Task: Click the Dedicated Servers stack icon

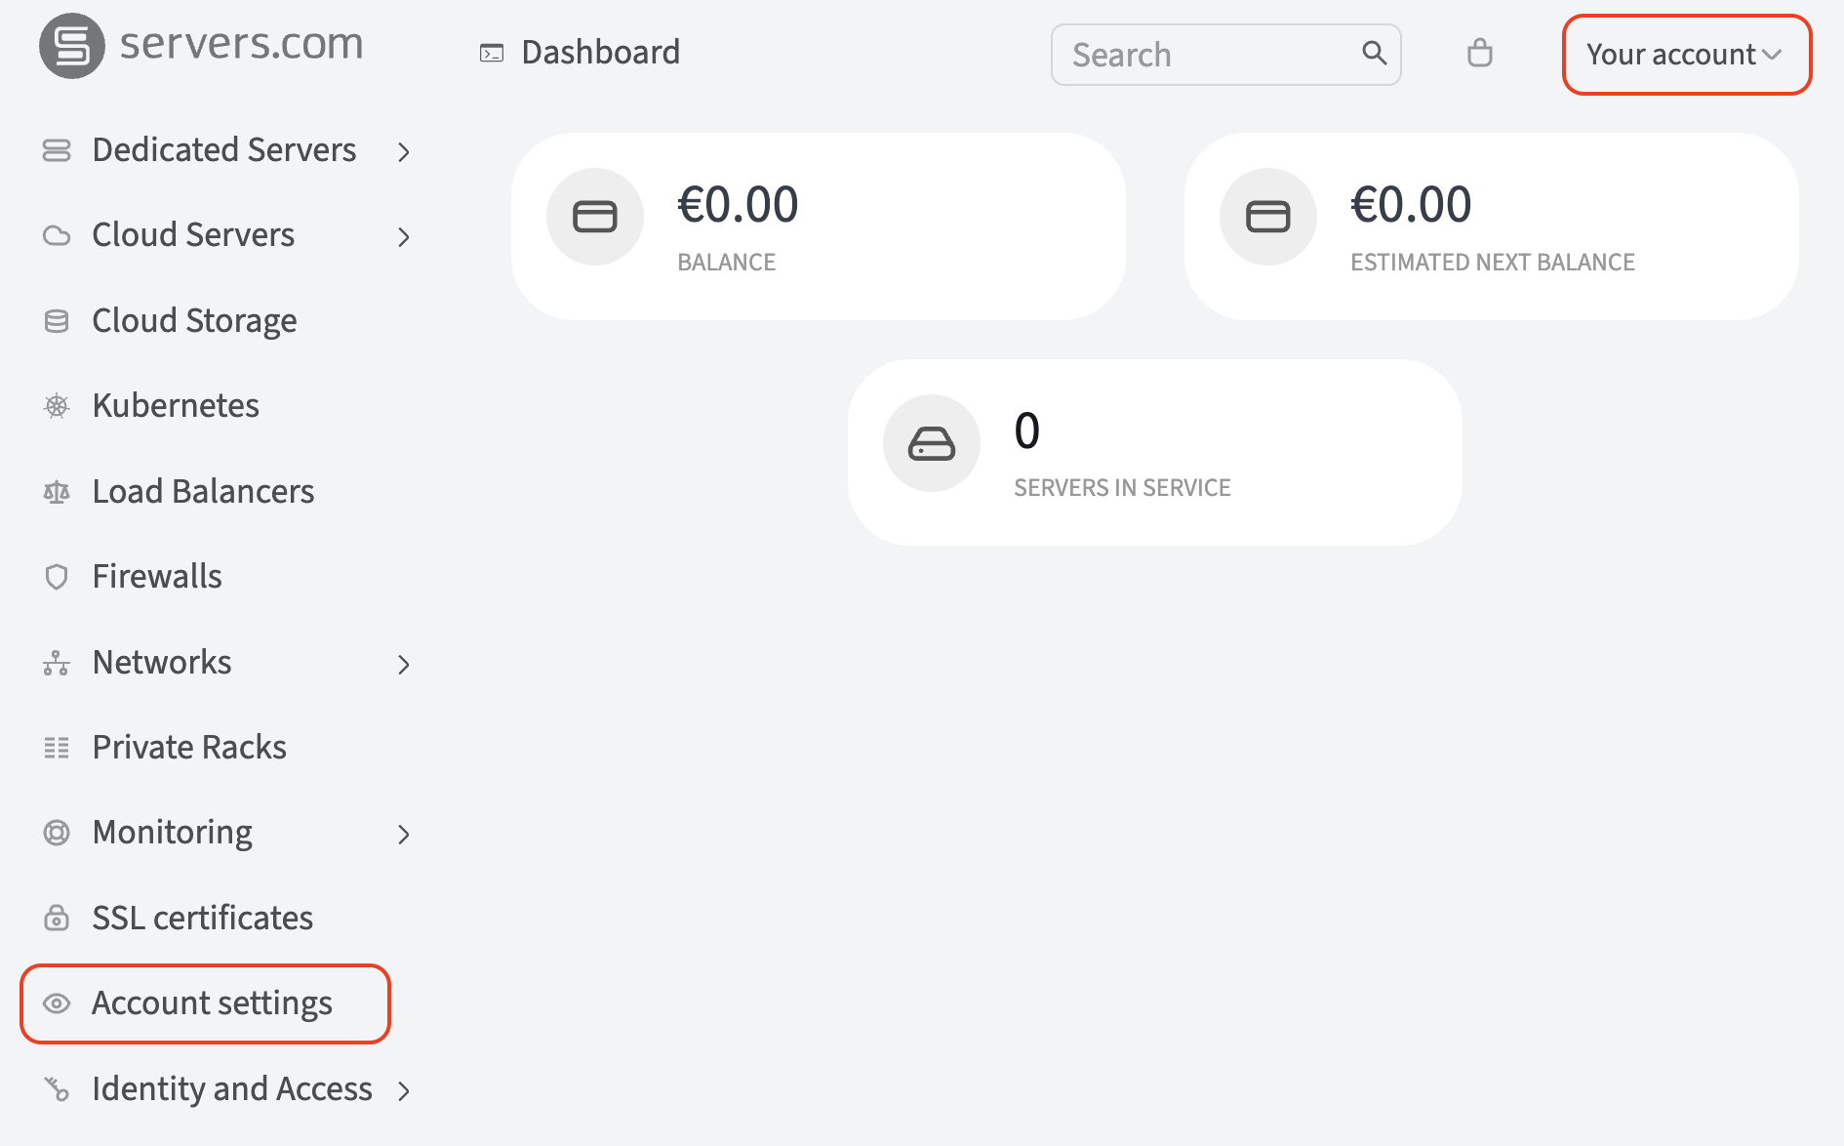Action: (57, 150)
